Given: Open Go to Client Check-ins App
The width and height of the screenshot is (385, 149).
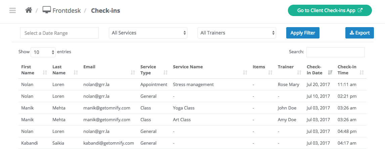Looking at the screenshot, I should click(330, 10).
